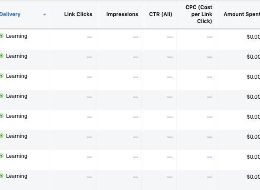Select the Amount Spent column header
The image size is (260, 190).
(241, 14)
